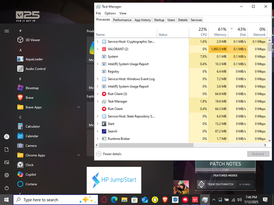Open 3D Viewer from Start menu
This screenshot has width=274, height=205.
[28, 40]
